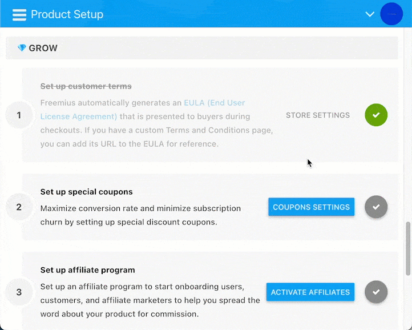Click step number 2 circle

tap(19, 207)
